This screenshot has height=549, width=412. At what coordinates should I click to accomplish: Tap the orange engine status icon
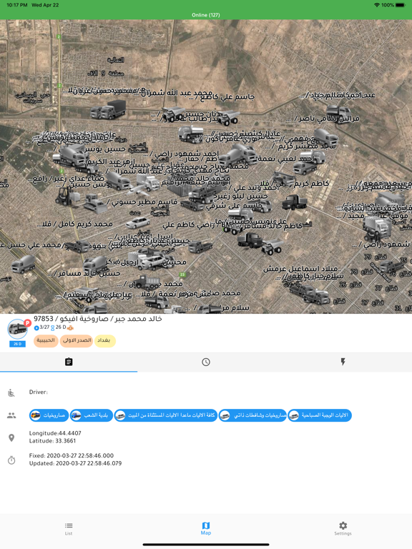click(70, 327)
